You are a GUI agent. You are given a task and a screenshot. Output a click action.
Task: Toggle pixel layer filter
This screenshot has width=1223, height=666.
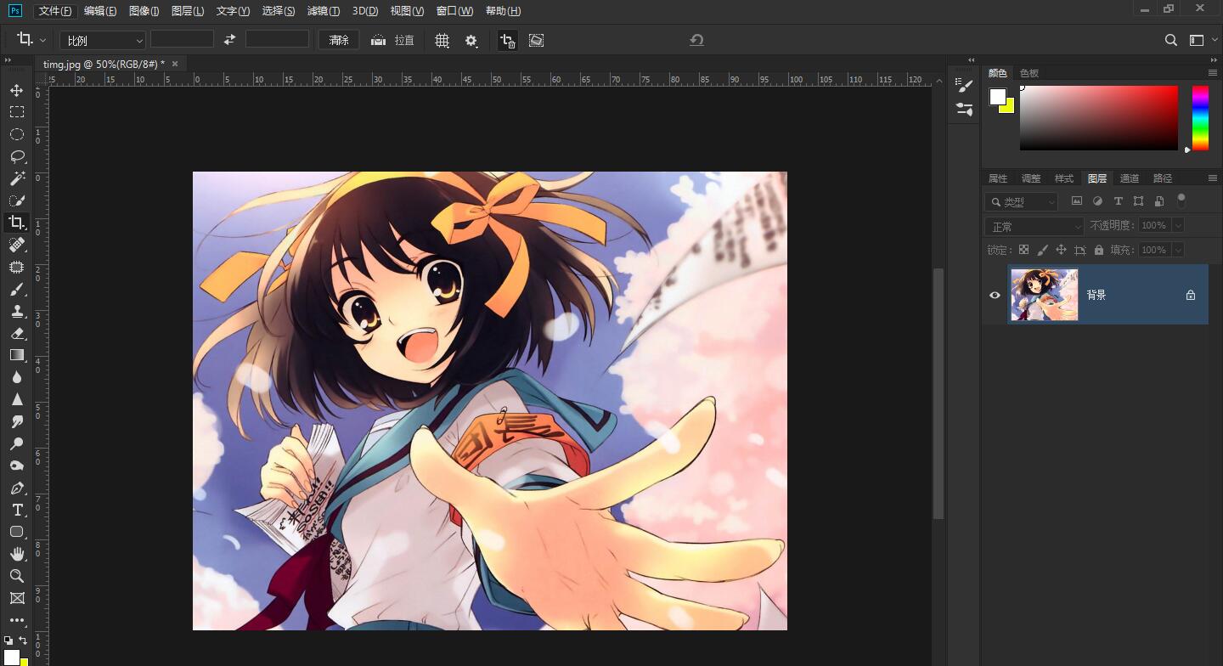(x=1077, y=201)
